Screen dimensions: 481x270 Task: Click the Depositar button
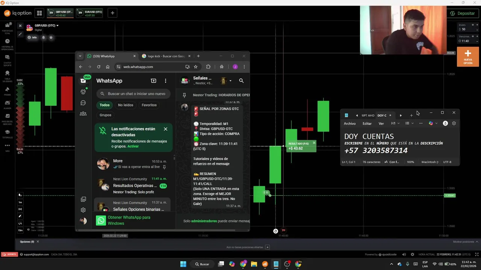[x=463, y=13]
